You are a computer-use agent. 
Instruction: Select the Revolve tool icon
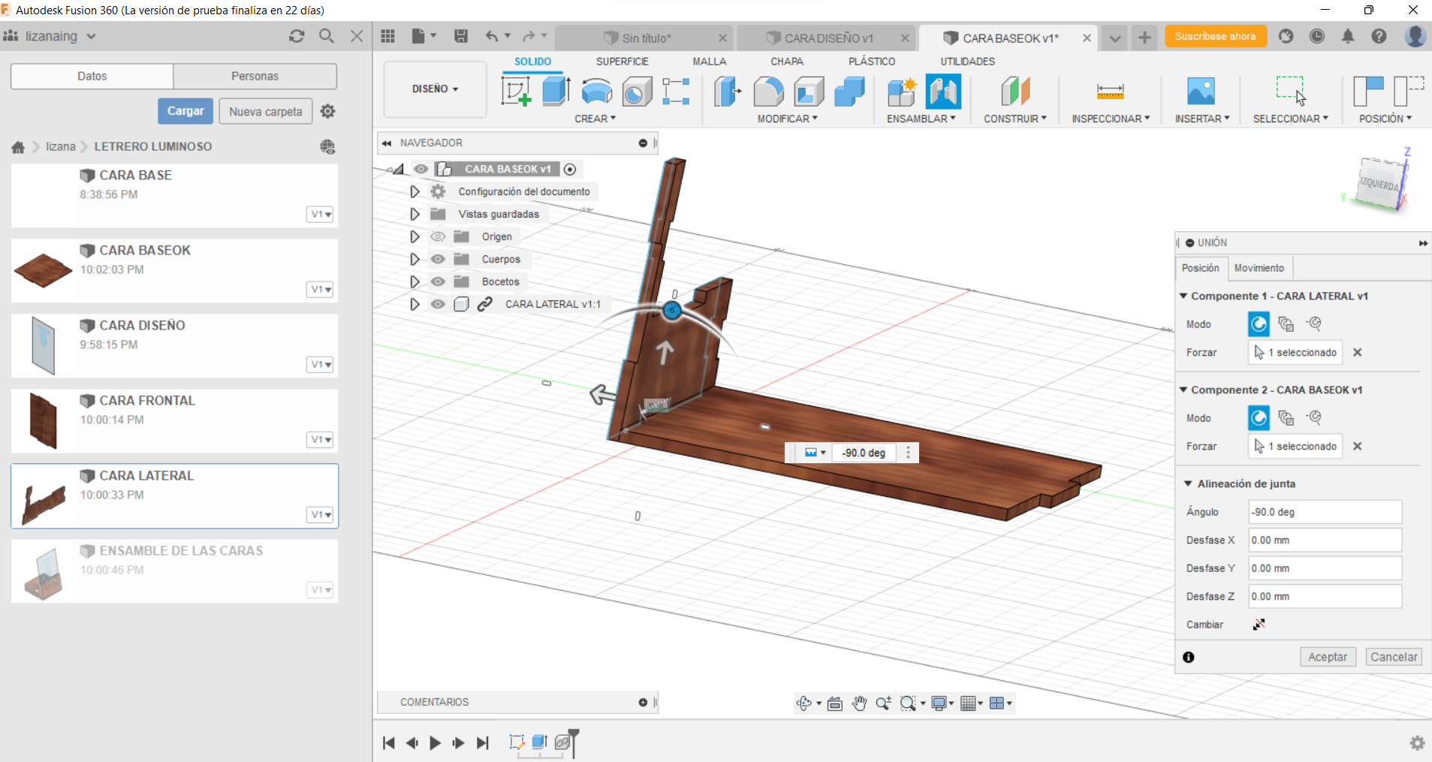tap(597, 92)
